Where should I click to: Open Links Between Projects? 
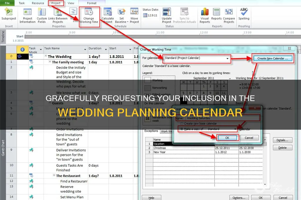(x=58, y=16)
